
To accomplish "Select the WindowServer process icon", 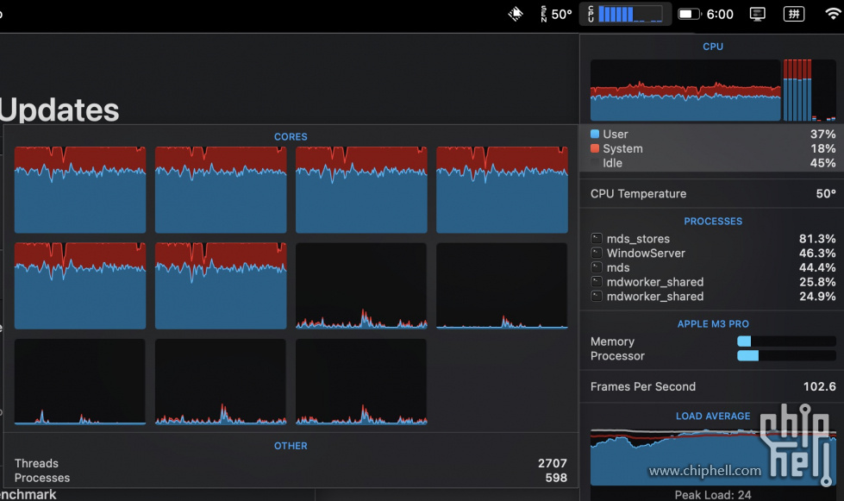I will [x=597, y=253].
